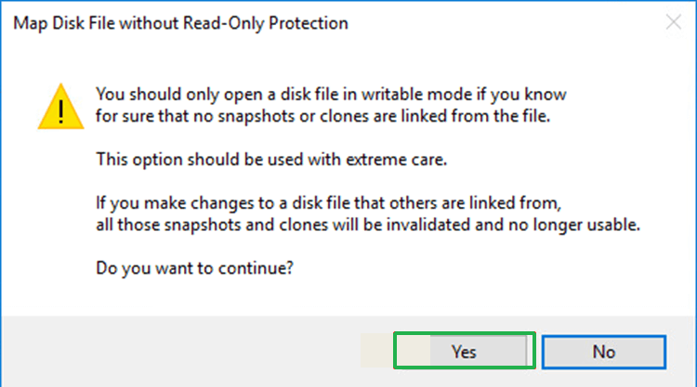Click the line 'all those snapshots and clones will be invalidated'

368,225
